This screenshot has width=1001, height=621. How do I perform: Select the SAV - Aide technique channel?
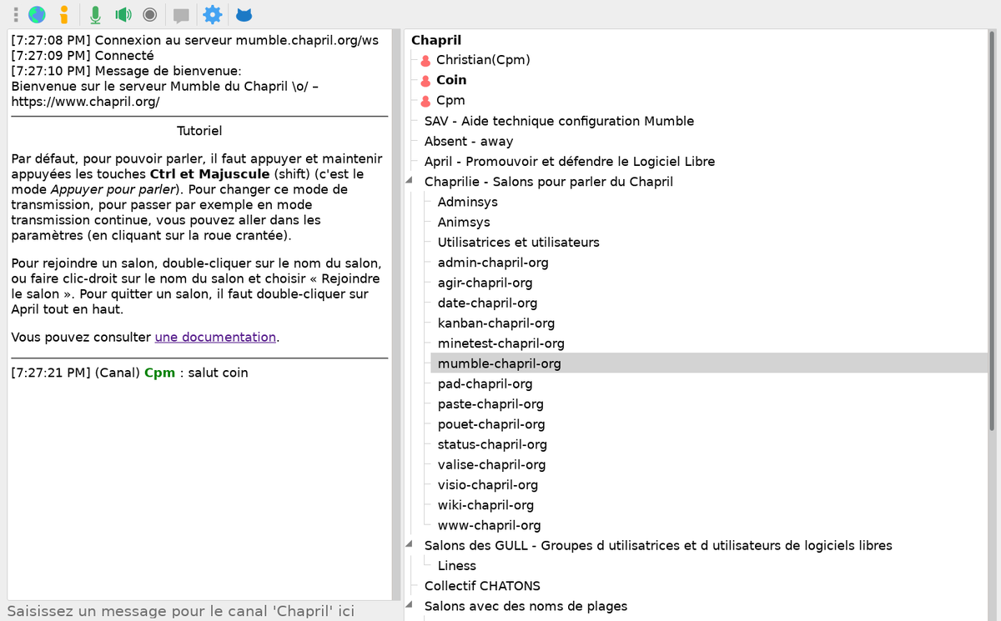click(x=559, y=121)
